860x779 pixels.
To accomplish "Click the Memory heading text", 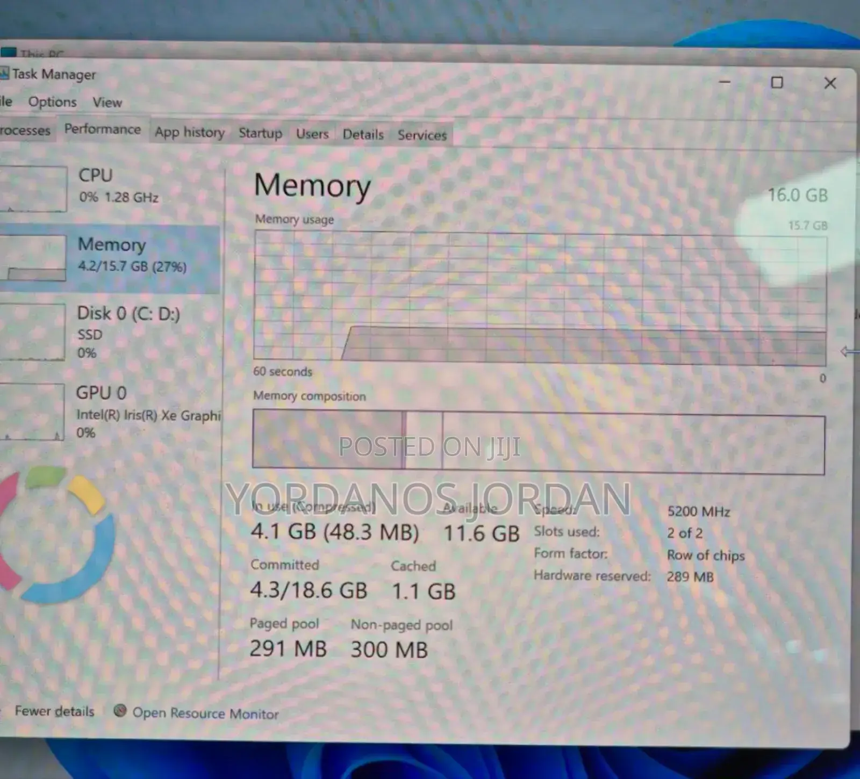I will tap(312, 186).
